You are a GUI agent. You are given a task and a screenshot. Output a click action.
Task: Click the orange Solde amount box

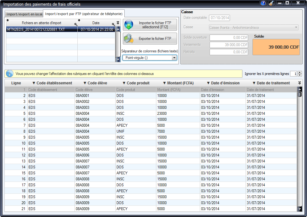click(276, 47)
